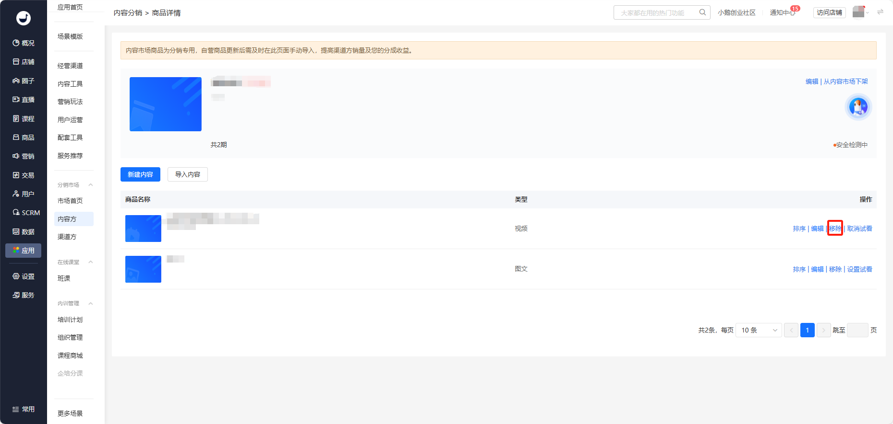Click 设置试看 for the 图文 row
893x424 pixels.
coord(859,269)
